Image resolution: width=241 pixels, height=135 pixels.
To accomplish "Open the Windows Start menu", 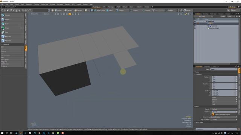I will (2, 133).
